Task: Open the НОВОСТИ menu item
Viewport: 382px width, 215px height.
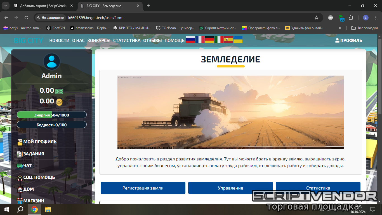Action: (59, 41)
